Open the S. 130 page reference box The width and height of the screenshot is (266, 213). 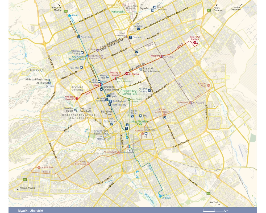[129, 151]
